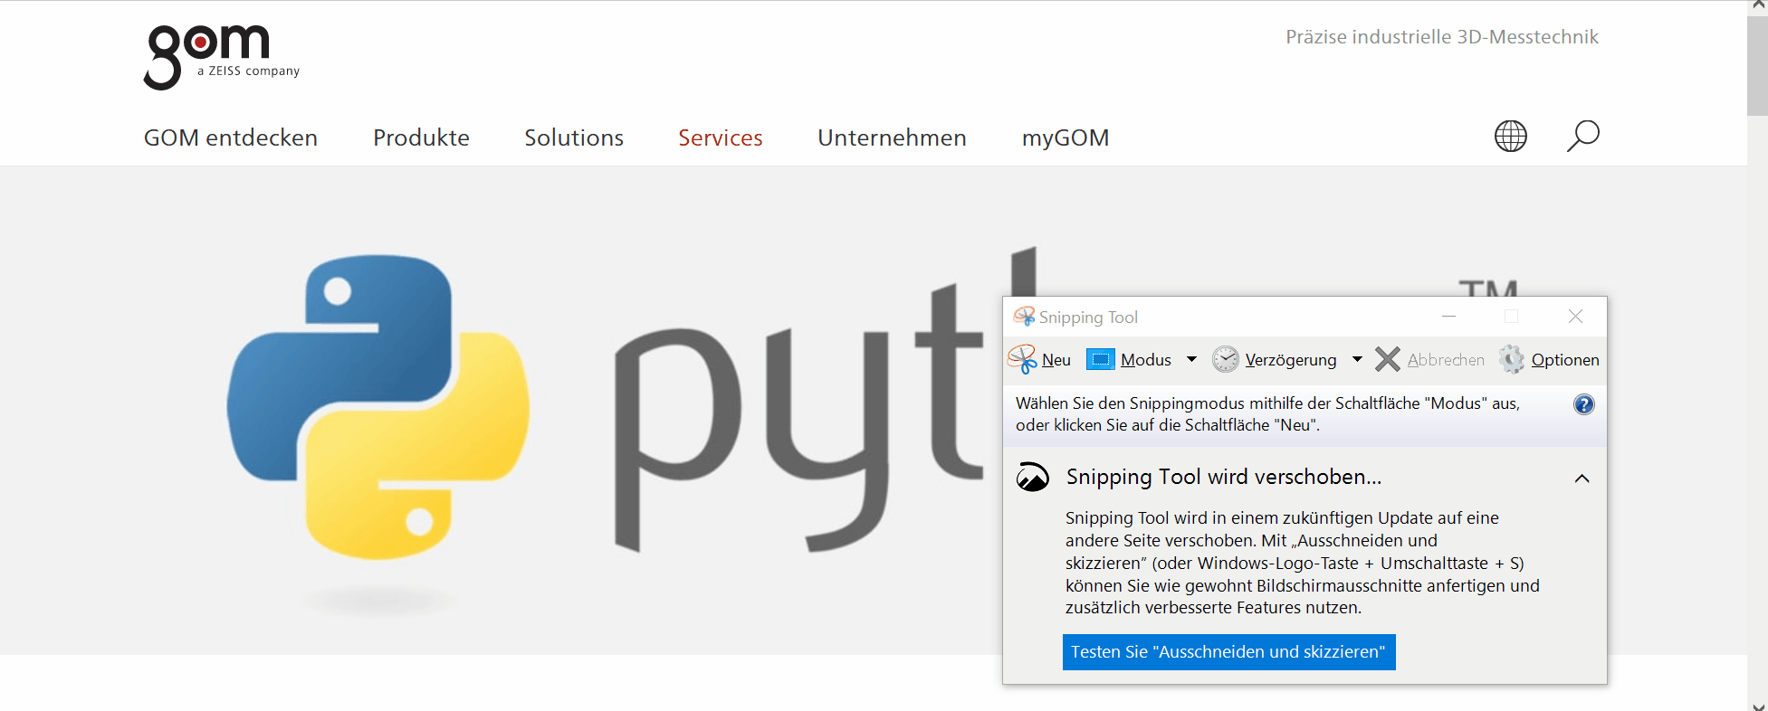The image size is (1768, 711).
Task: Open the Produkte navigation menu
Action: click(421, 137)
